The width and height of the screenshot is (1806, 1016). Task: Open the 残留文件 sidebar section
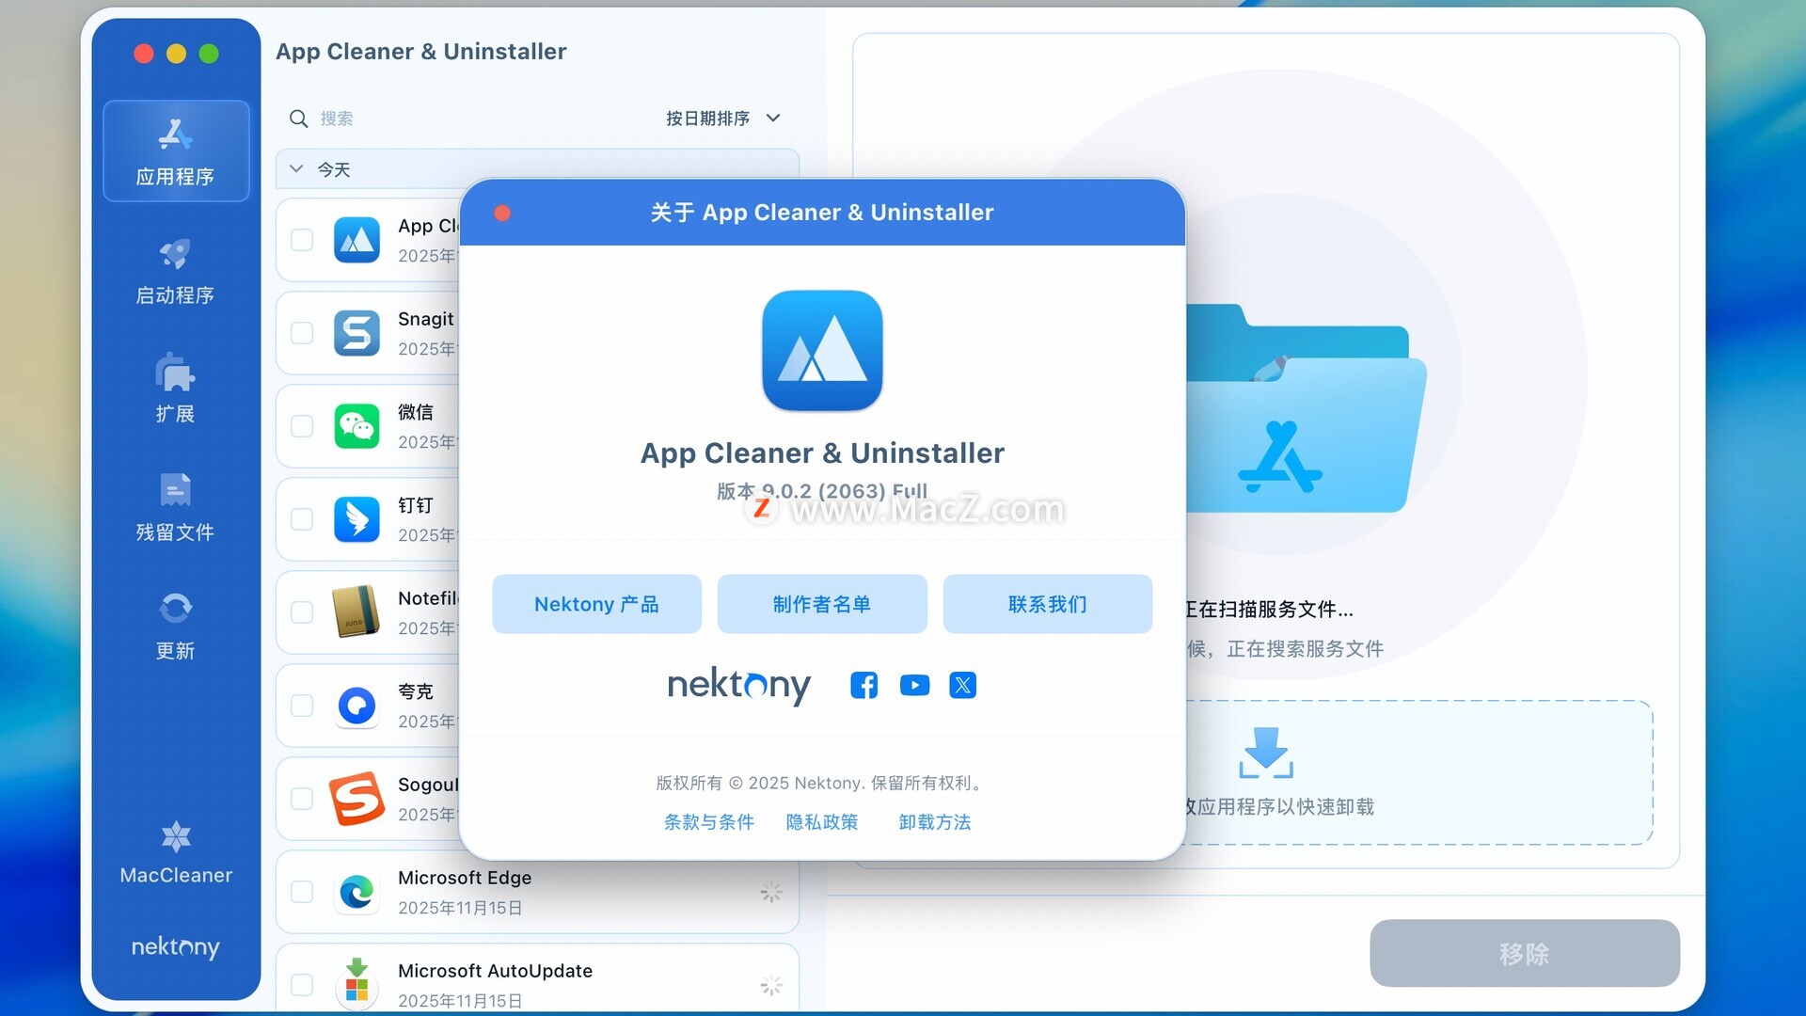175,508
